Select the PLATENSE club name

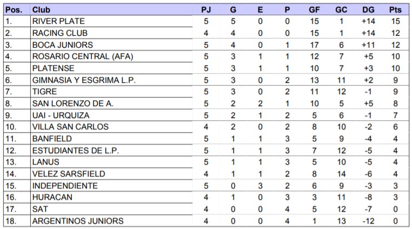coord(54,68)
